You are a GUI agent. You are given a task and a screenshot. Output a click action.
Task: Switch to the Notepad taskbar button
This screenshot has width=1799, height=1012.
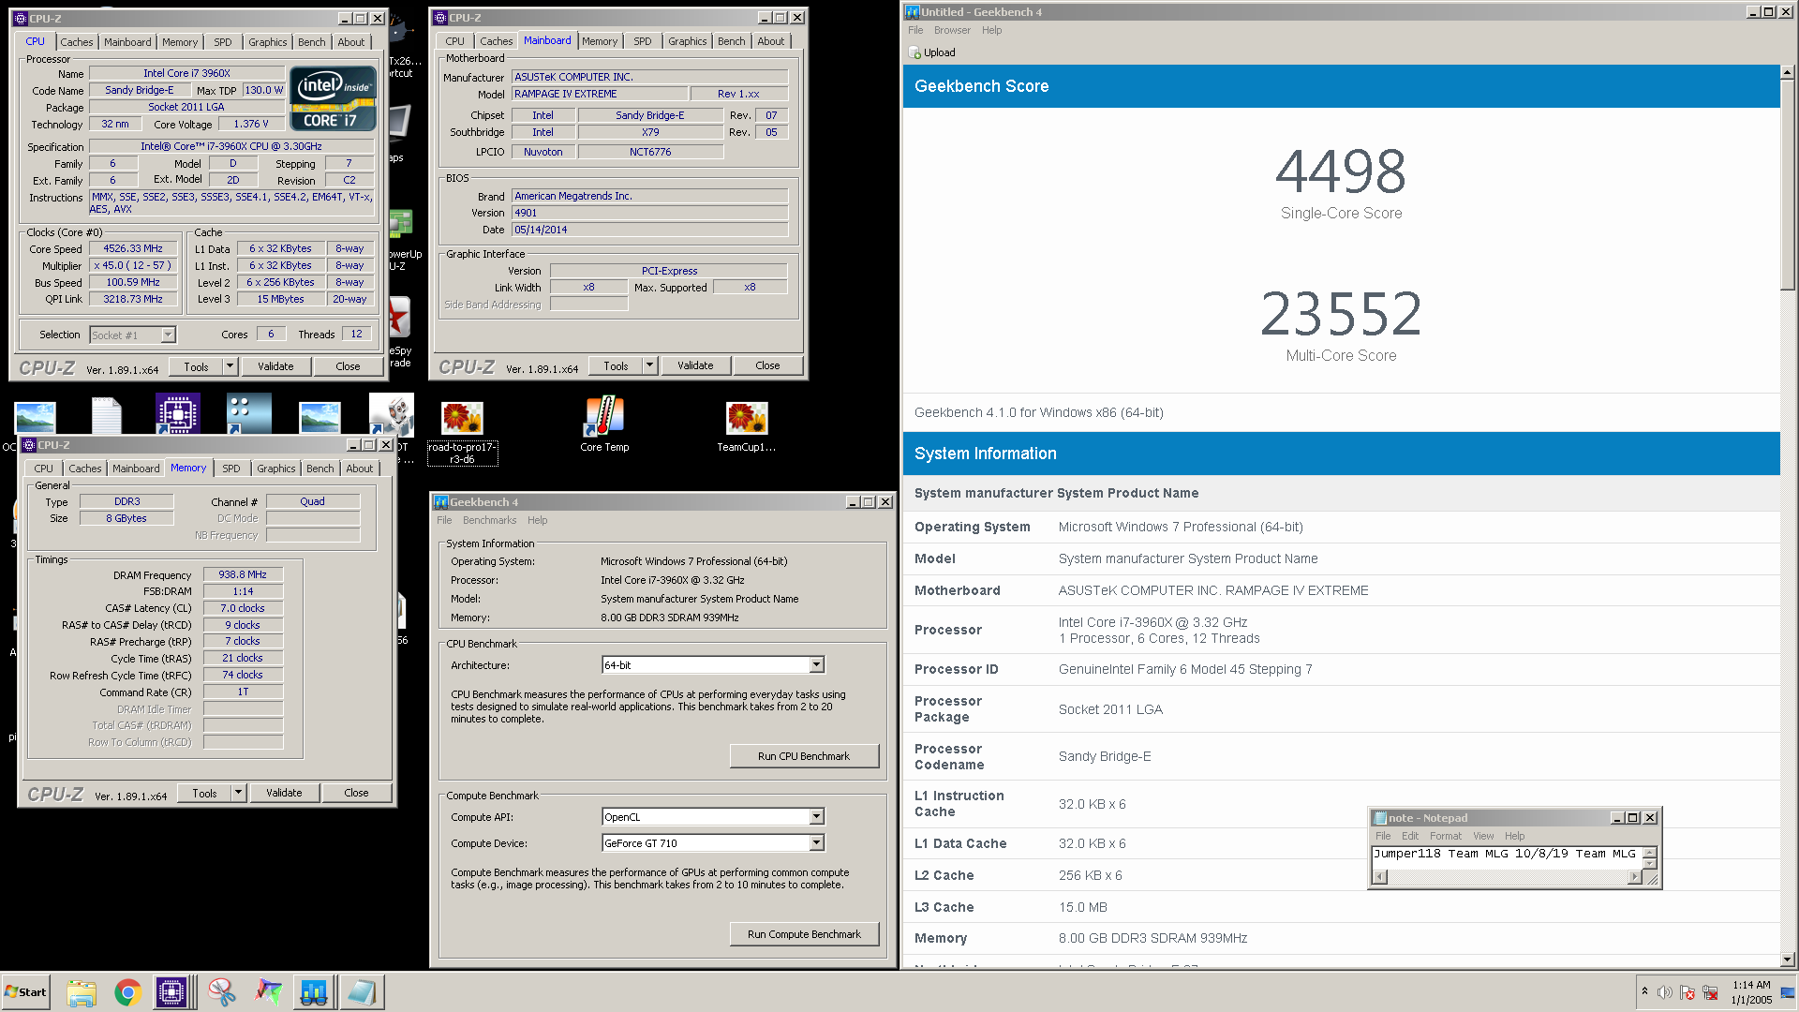click(361, 992)
